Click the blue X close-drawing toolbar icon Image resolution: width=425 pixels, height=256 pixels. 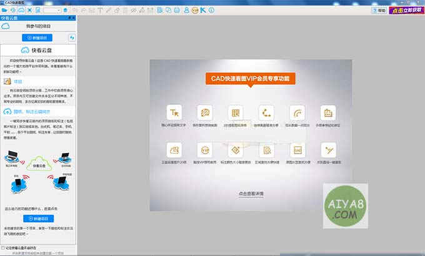[x=30, y=10]
